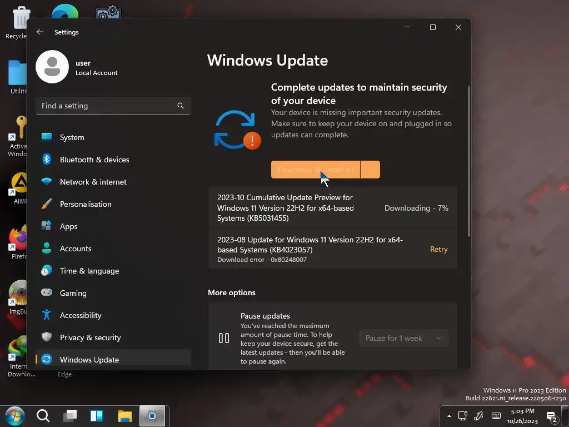Click the AIMP desktop shortcut
The height and width of the screenshot is (427, 569).
tap(18, 188)
